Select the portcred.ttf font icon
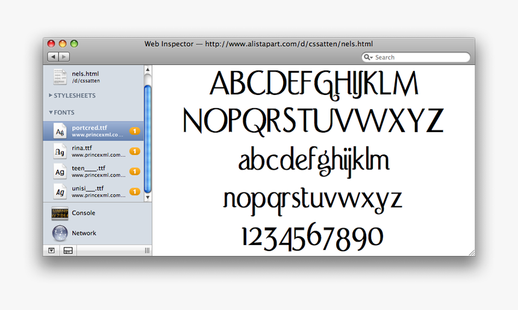Viewport: 518px width, 310px height. point(60,131)
